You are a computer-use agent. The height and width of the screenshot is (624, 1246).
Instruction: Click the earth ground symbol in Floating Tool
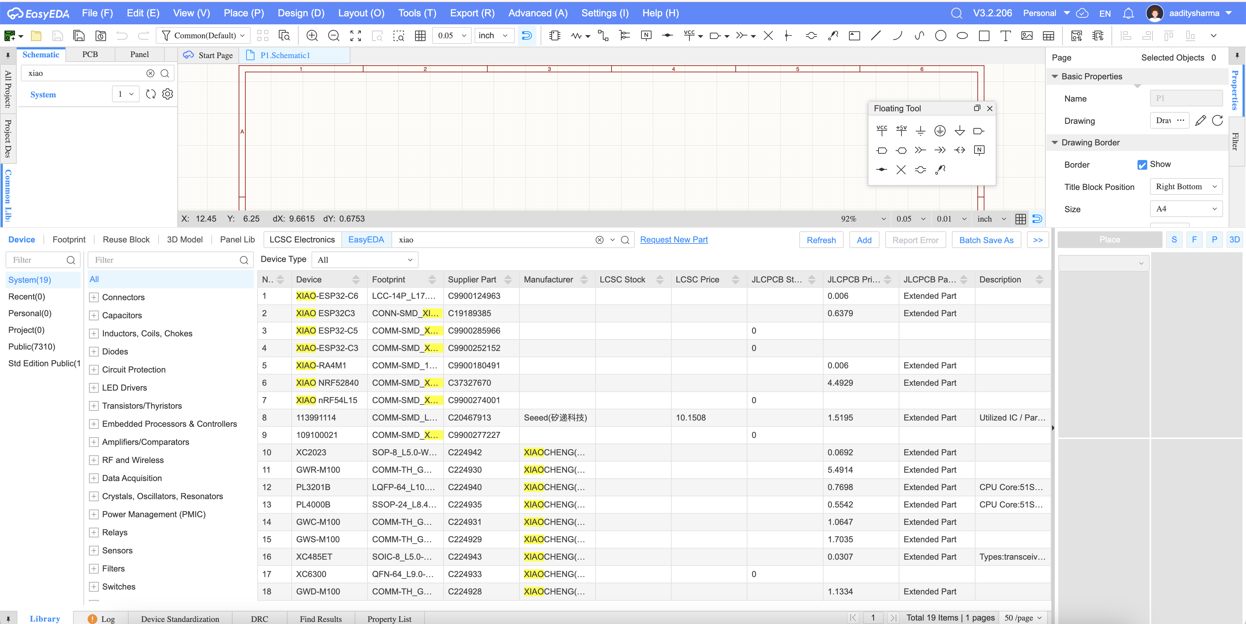pyautogui.click(x=940, y=131)
